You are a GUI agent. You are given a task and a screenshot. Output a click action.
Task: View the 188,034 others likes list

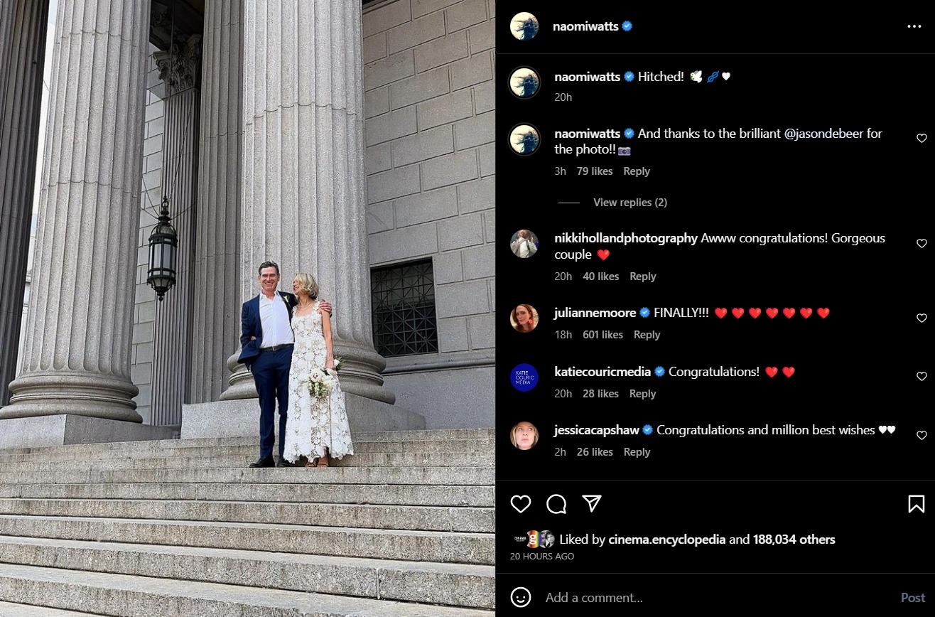coord(794,540)
